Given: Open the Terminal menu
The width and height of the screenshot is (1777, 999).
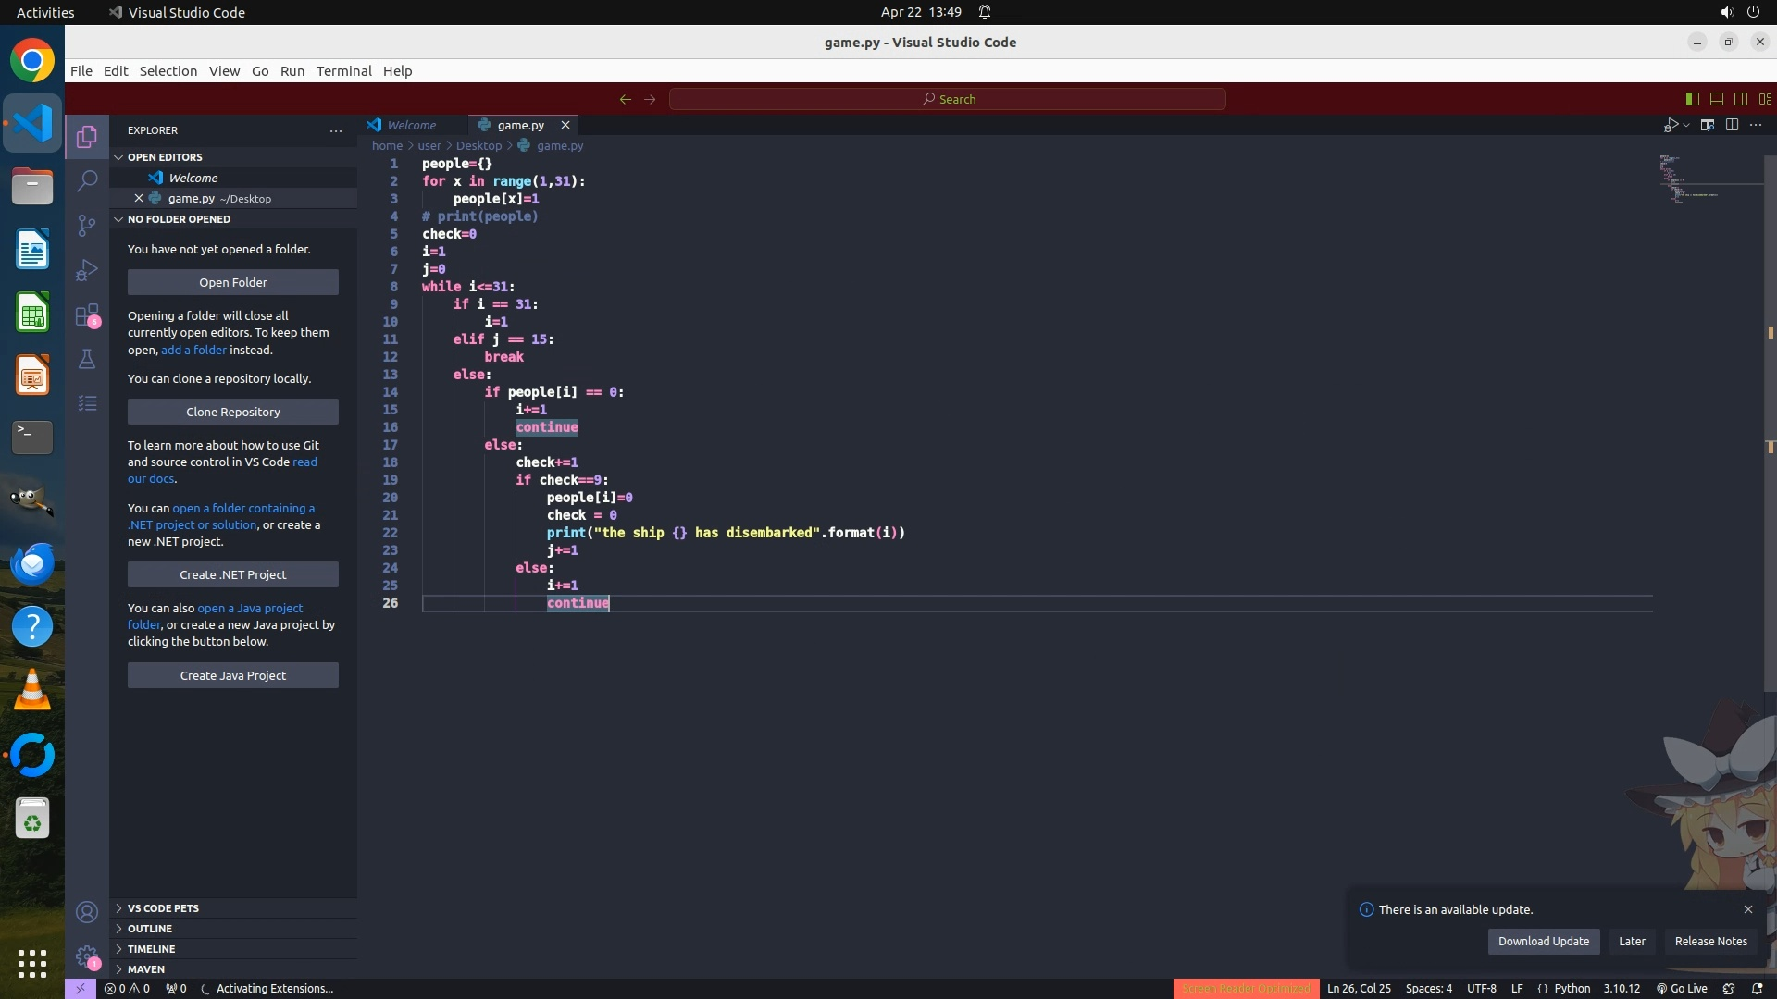Looking at the screenshot, I should pos(343,71).
